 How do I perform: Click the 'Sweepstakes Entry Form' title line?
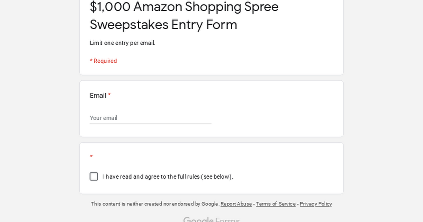click(164, 25)
